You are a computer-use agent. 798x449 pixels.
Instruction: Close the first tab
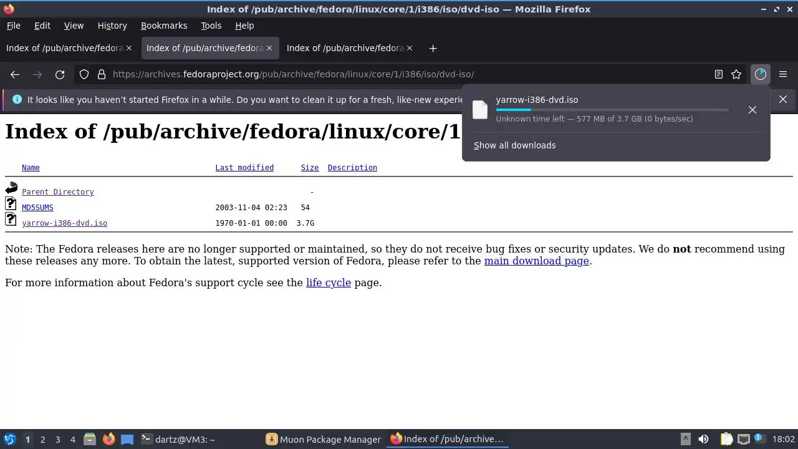click(129, 48)
